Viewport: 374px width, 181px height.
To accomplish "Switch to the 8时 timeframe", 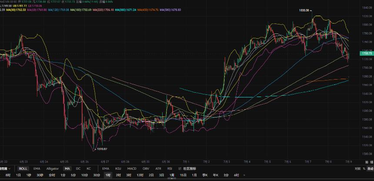I will pos(8,175).
